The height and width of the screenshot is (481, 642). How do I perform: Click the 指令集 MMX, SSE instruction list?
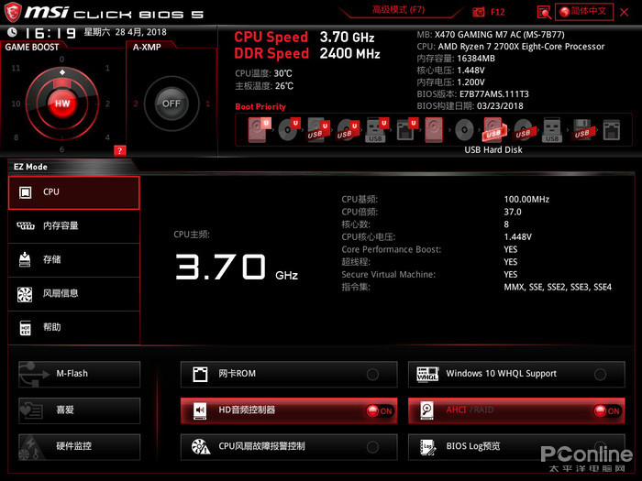(558, 287)
